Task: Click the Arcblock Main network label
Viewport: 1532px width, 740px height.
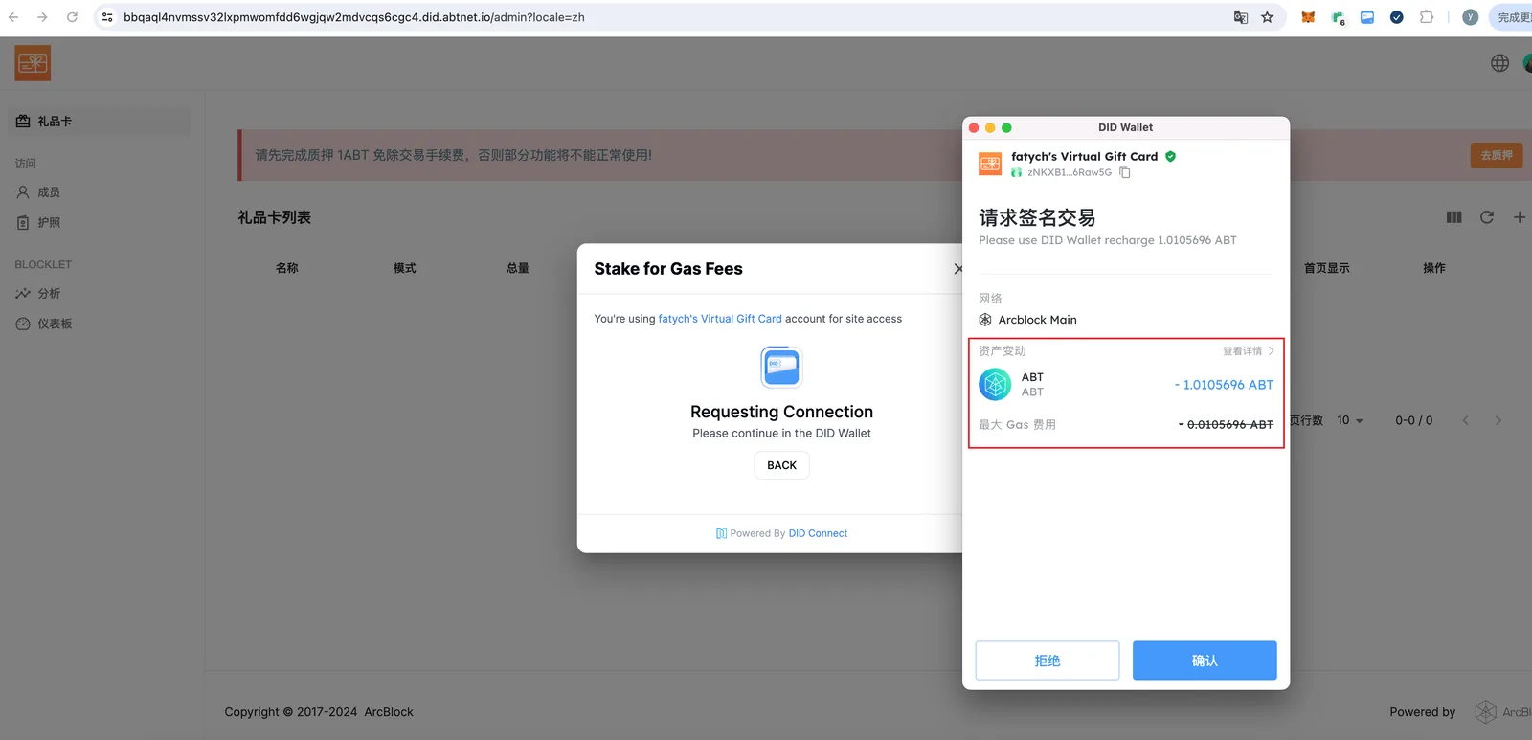Action: [1037, 320]
